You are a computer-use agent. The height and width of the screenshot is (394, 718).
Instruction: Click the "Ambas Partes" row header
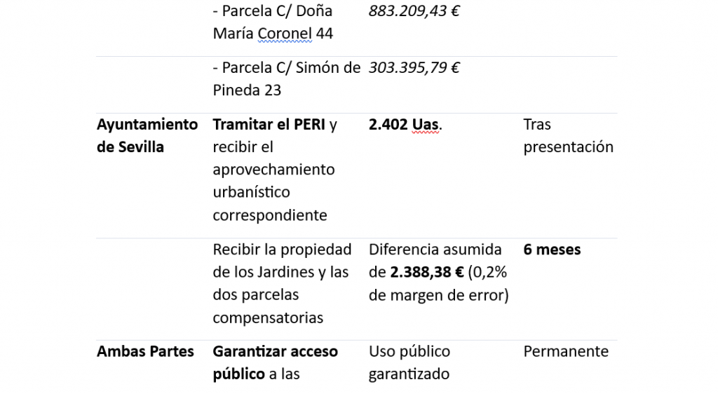pyautogui.click(x=145, y=351)
